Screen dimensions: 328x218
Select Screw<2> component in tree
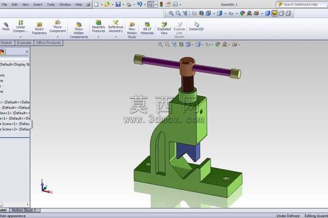pyautogui.click(x=14, y=129)
